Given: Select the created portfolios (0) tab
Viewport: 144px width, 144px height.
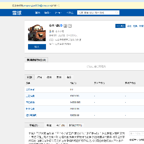Looking at the screenshot, I should [x=36, y=60].
